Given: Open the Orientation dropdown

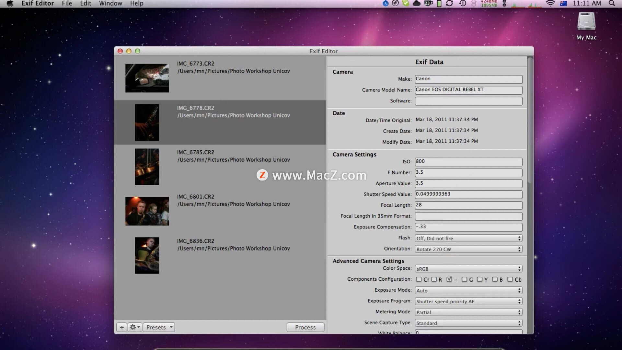Looking at the screenshot, I should (x=468, y=249).
